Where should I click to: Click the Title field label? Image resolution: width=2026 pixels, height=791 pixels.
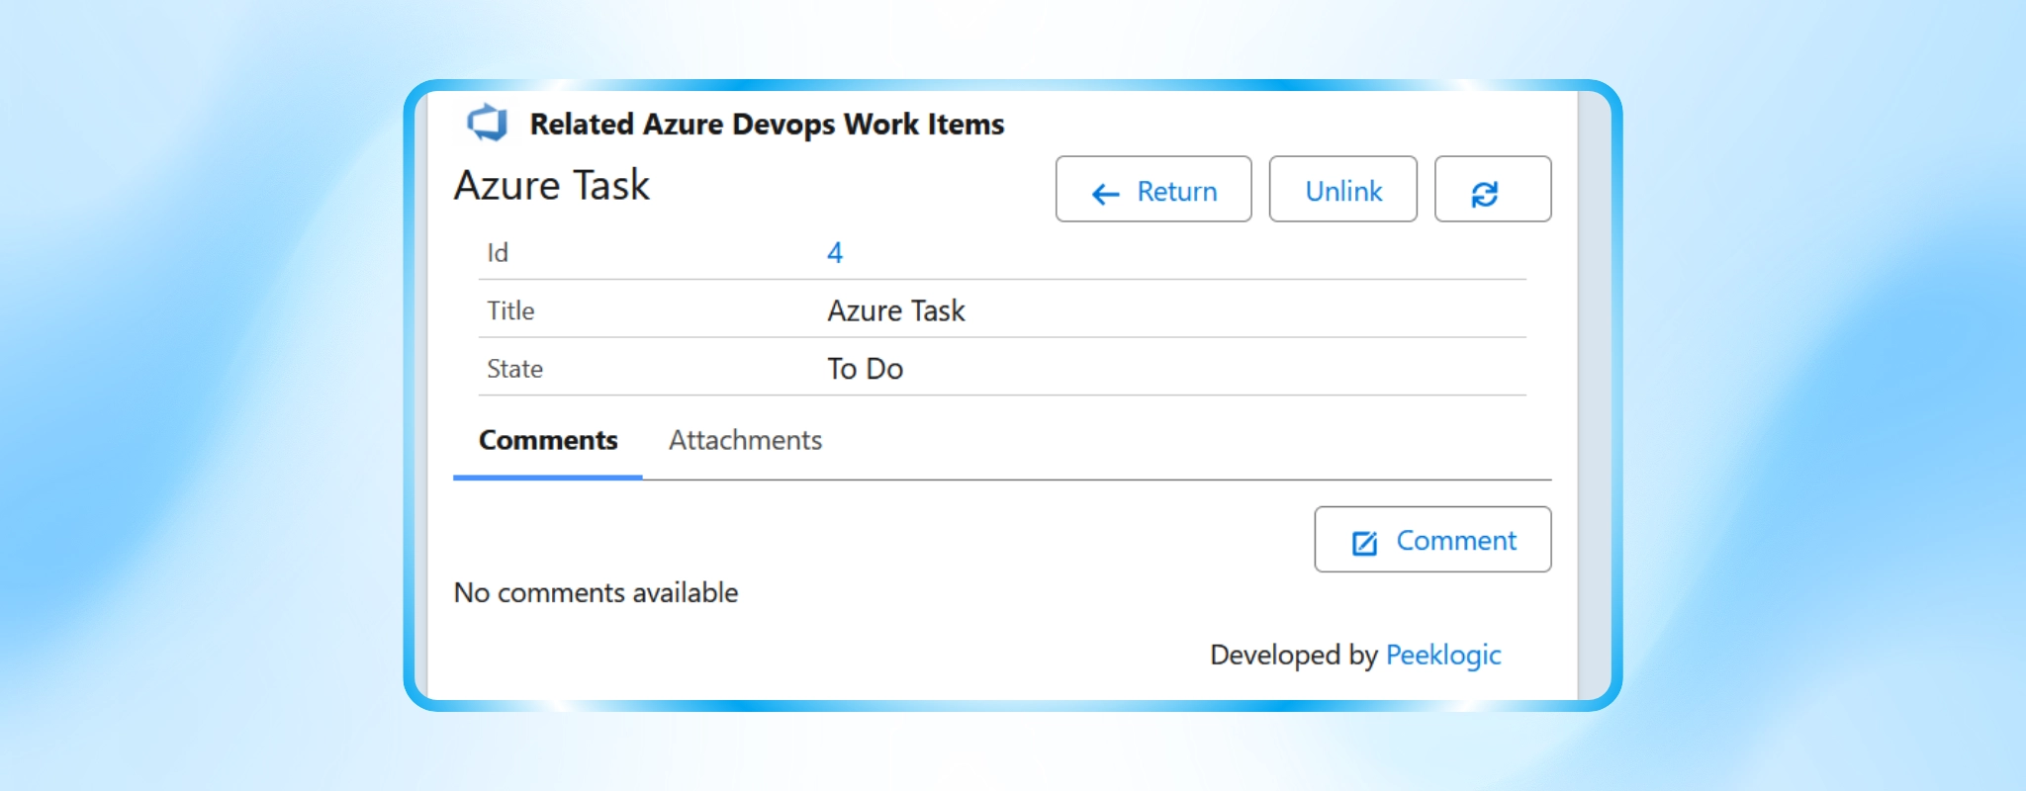point(510,310)
